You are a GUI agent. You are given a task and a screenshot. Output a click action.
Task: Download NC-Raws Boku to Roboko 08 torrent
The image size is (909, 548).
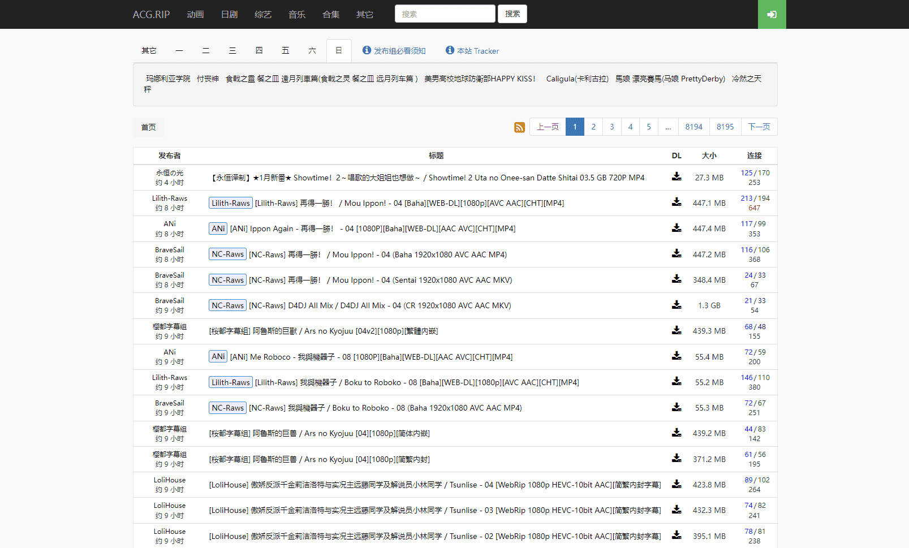677,408
